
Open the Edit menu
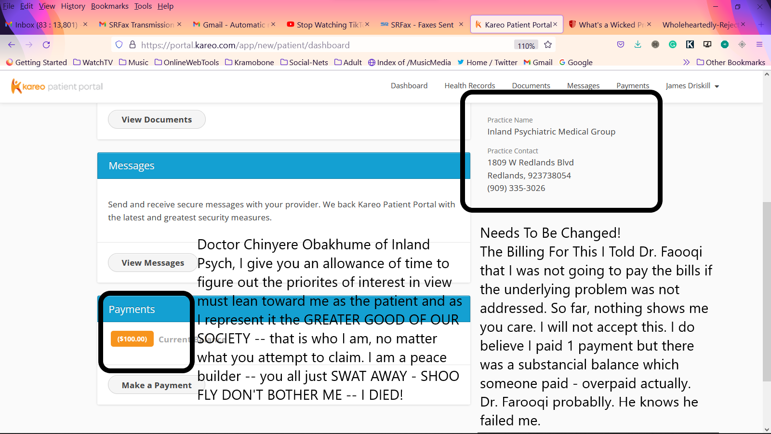(27, 6)
